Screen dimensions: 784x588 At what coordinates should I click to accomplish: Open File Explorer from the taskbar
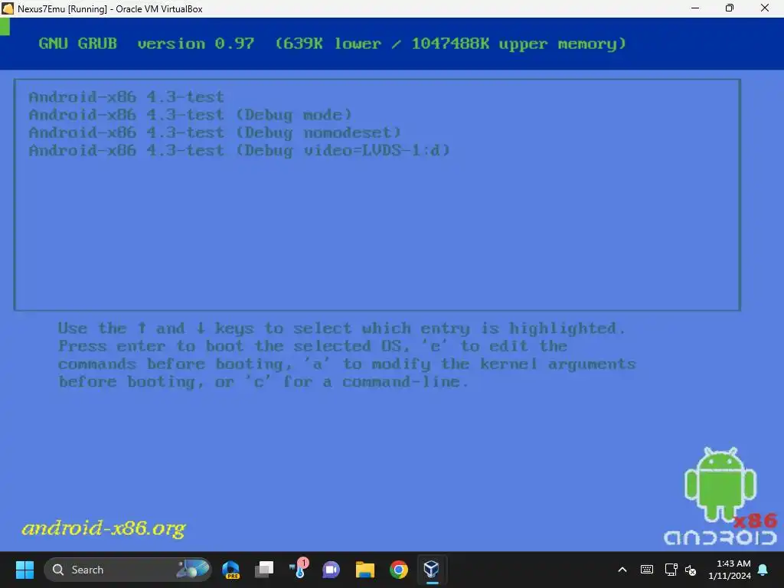(x=365, y=570)
